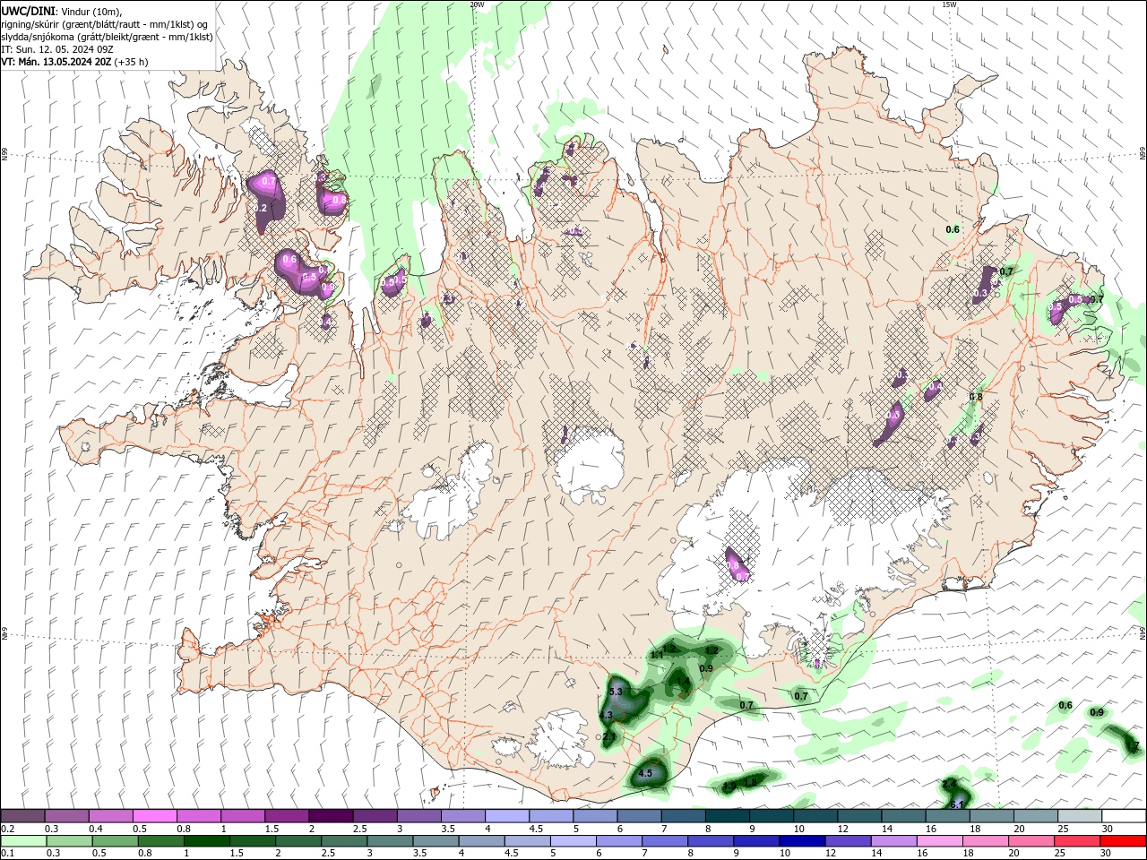Click the '0.1' label in the bottom legend row
Screen dimensions: 1147x860
coord(7,854)
